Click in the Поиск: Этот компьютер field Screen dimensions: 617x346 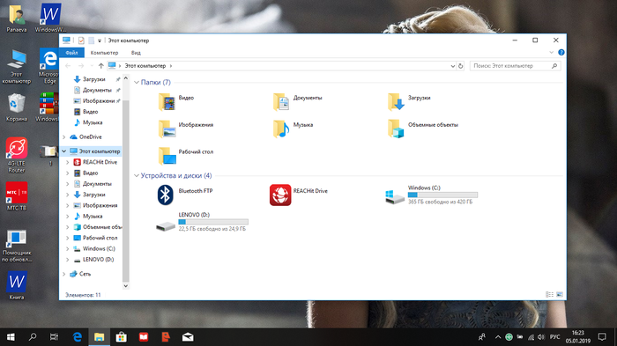[x=516, y=66]
